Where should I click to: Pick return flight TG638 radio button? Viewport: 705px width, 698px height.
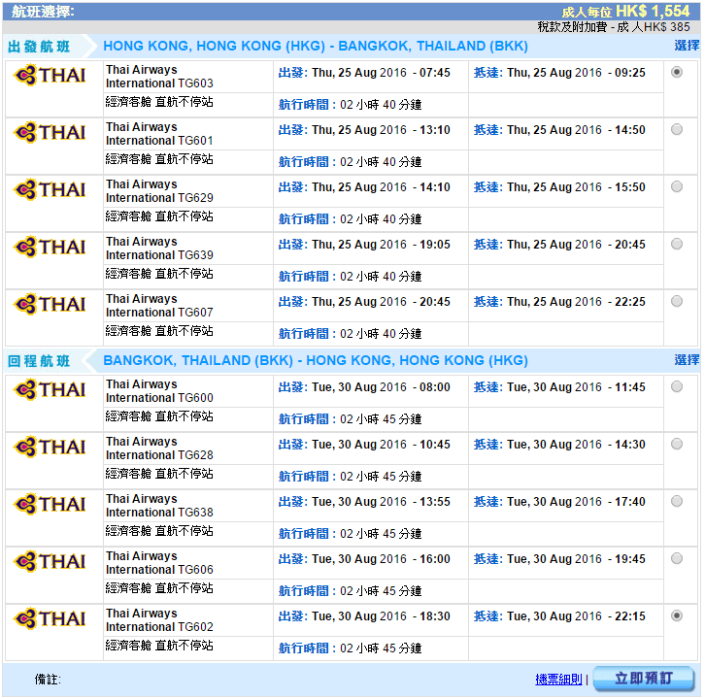677,501
